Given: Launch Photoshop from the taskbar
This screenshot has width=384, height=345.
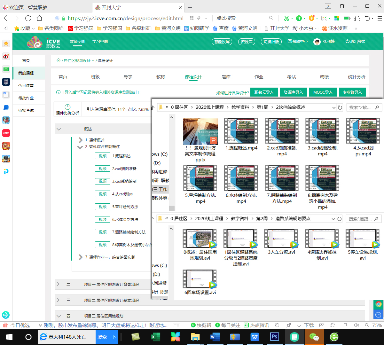Looking at the screenshot, I should tap(274, 337).
